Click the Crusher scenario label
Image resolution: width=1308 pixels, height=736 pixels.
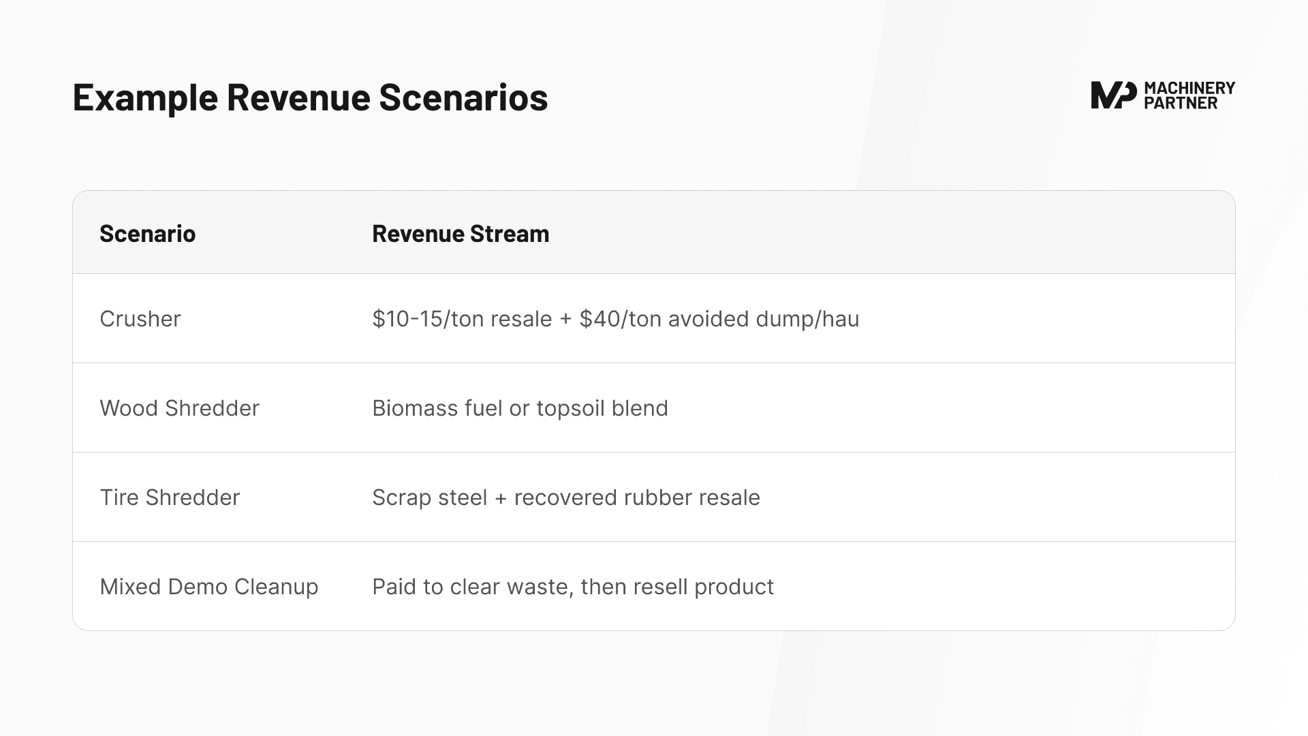click(x=140, y=318)
